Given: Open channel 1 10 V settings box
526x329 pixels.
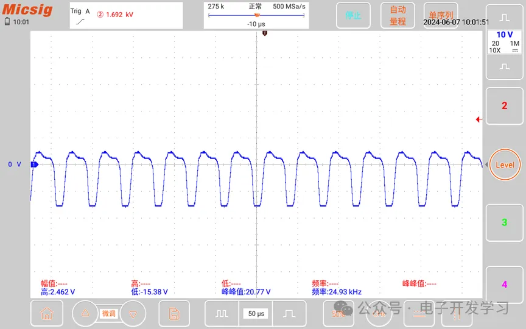Looking at the screenshot, I should (x=503, y=41).
